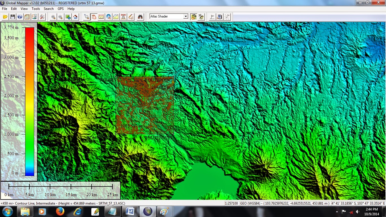This screenshot has height=217, width=386.
Task: Toggle hill shading on the map
Action: click(194, 17)
